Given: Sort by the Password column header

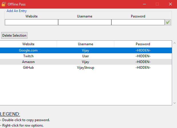Looking at the screenshot, I should tap(143, 44).
